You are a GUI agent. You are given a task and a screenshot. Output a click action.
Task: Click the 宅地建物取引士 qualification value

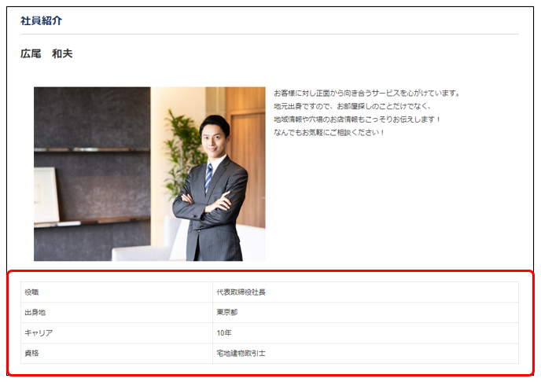[x=241, y=354]
